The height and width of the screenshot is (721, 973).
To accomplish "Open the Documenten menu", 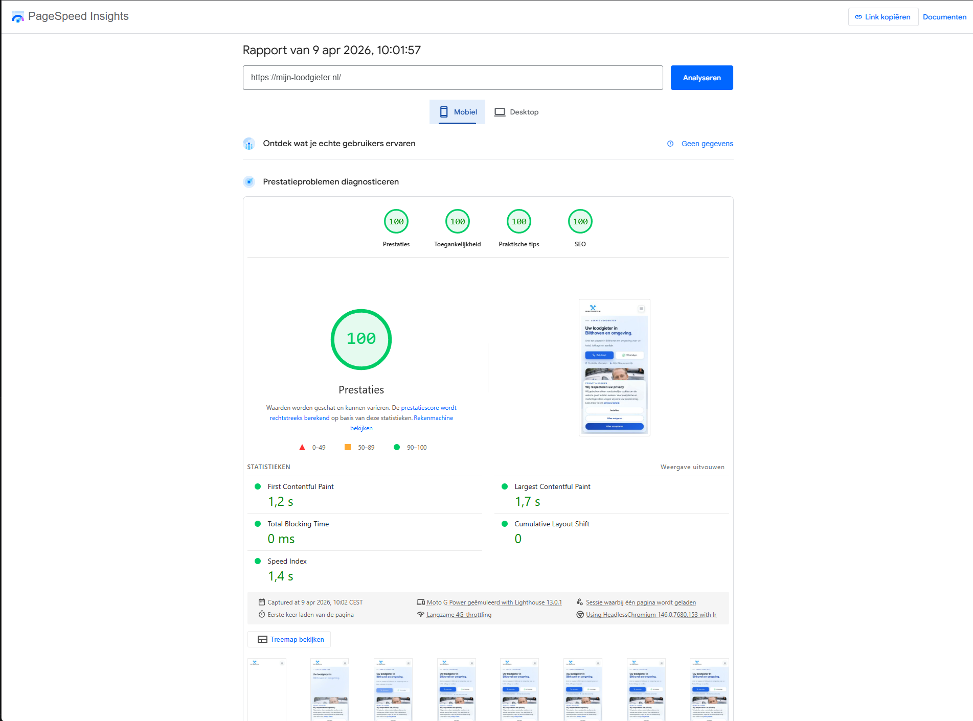I will click(x=944, y=16).
